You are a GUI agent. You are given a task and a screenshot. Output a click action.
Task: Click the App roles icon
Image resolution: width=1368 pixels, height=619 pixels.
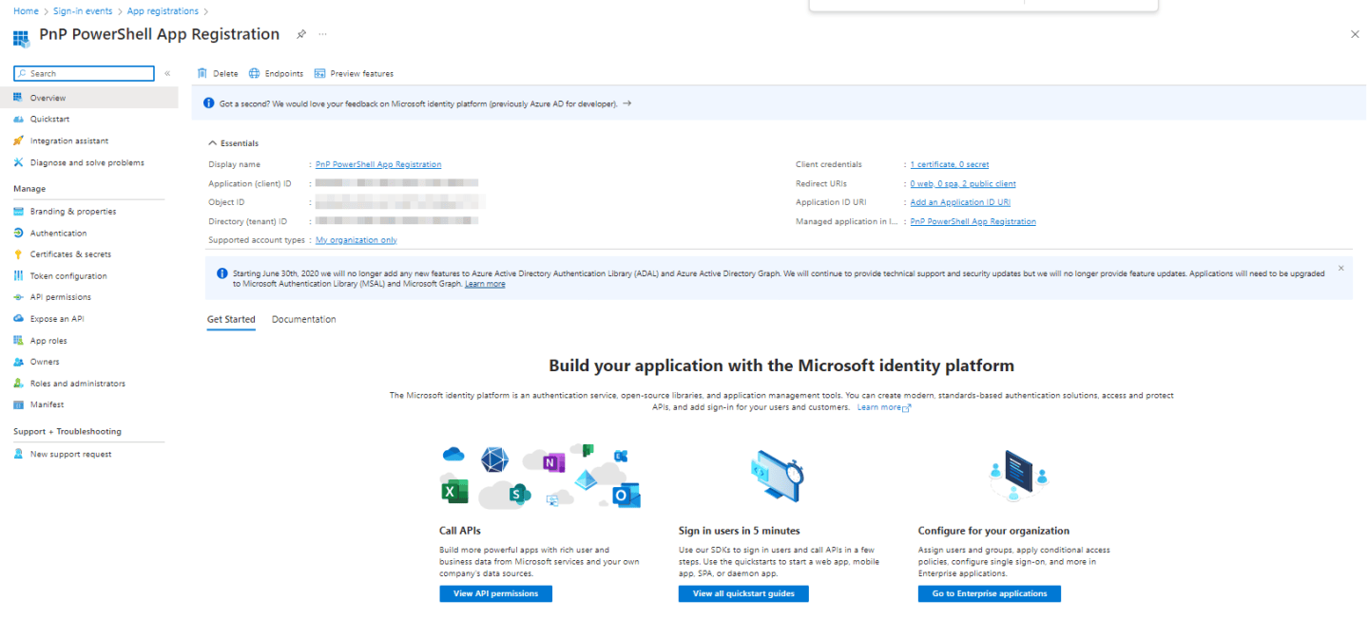(x=18, y=341)
